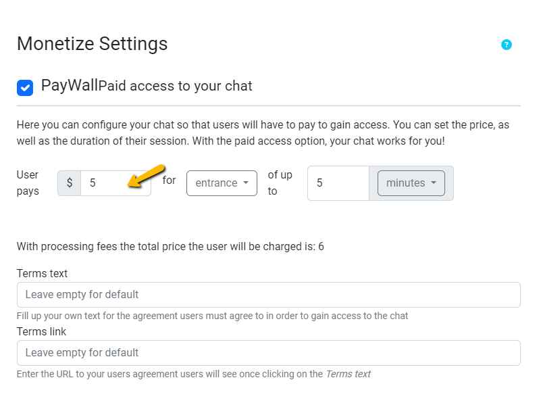Click the 'Terms link' field label

click(41, 331)
